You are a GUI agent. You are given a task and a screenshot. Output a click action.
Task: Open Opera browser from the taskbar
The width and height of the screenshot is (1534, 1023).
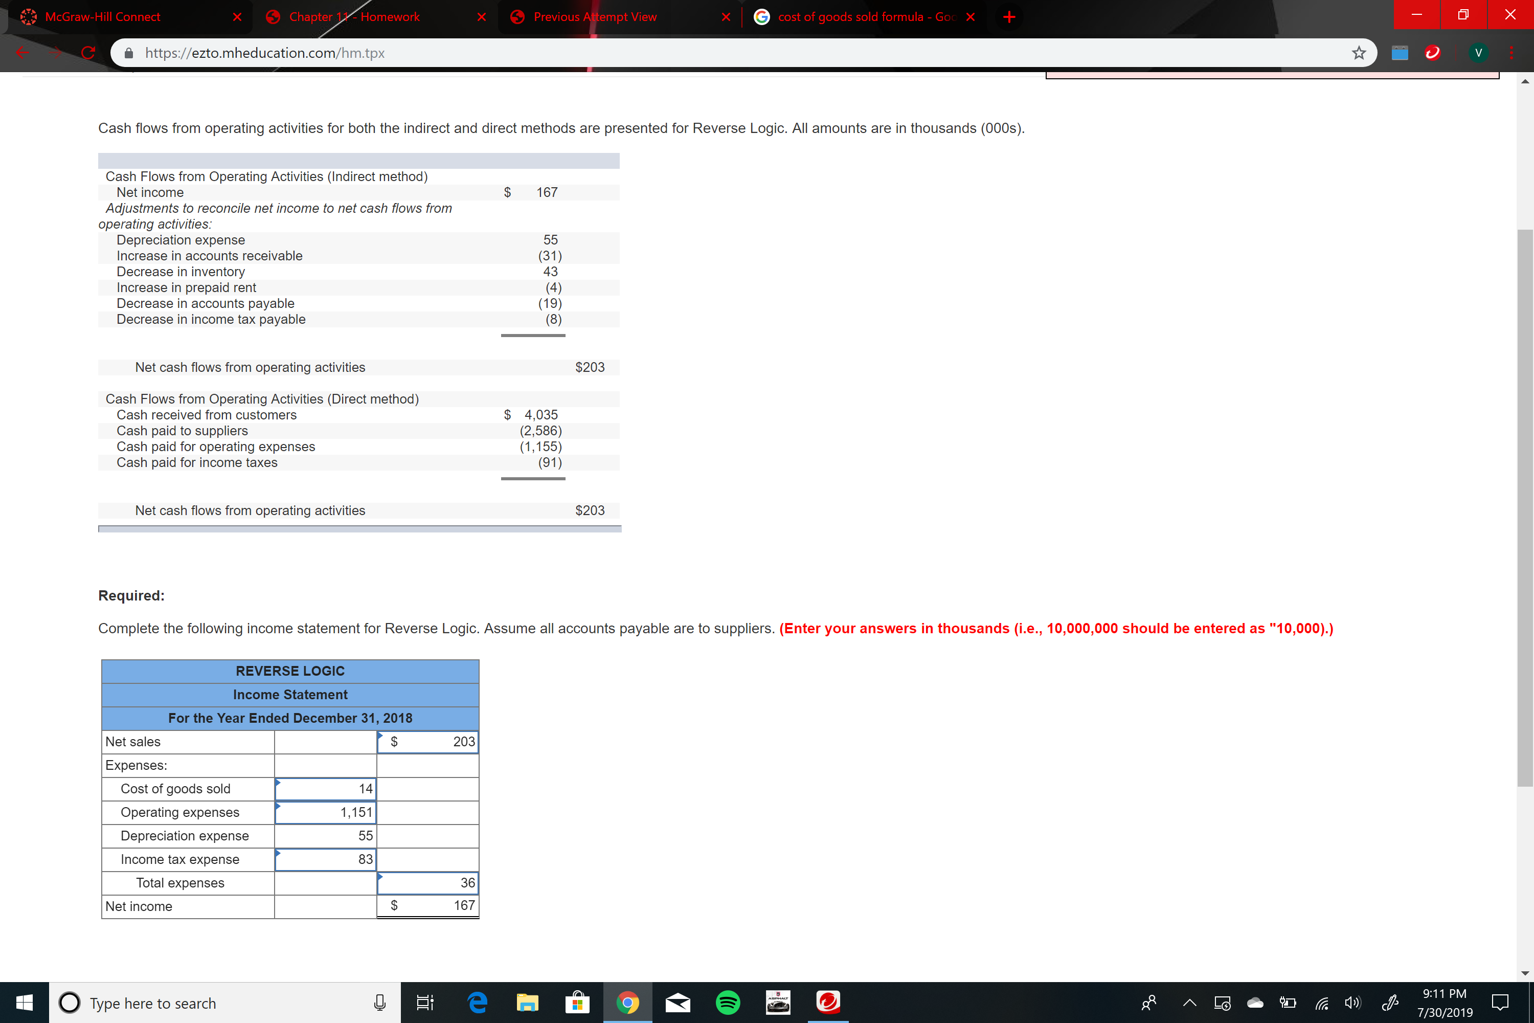tap(828, 1003)
